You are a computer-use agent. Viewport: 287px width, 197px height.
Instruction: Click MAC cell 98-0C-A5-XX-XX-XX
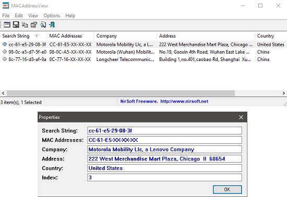[70, 52]
